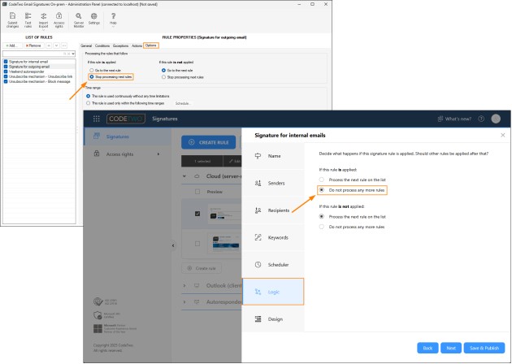
Task: Click the Next button in the wizard footer
Action: tap(451, 348)
